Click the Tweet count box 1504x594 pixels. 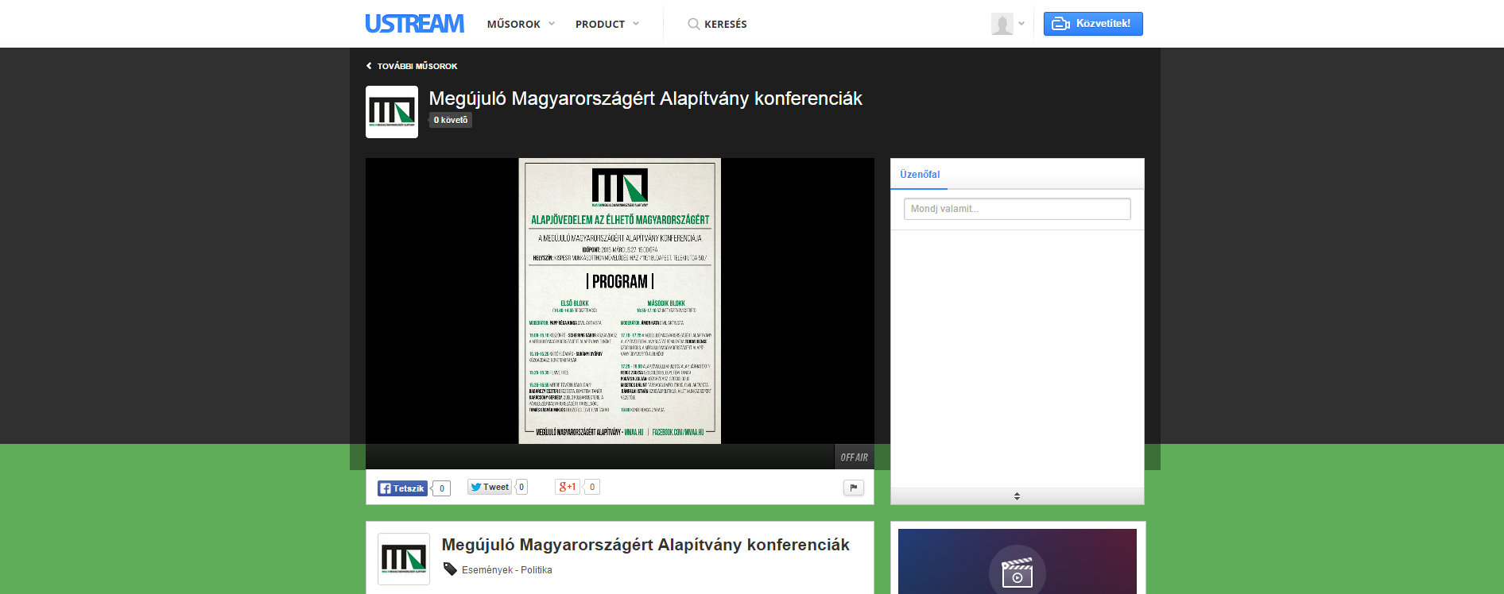[x=521, y=488]
